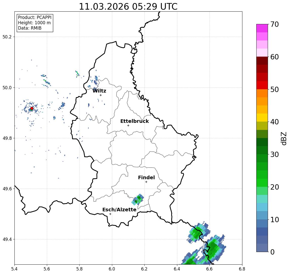Viewport: 290px width, 274px height.
Task: Click the 'dBZ' colorbar label
Action: click(283, 138)
